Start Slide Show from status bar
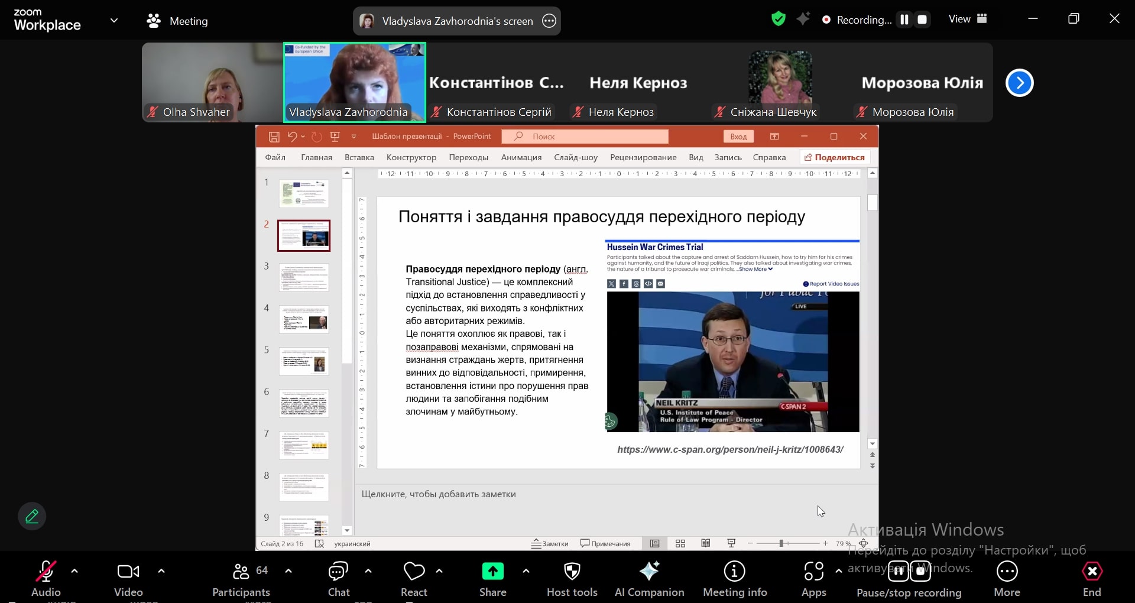Image resolution: width=1135 pixels, height=603 pixels. pyautogui.click(x=731, y=543)
